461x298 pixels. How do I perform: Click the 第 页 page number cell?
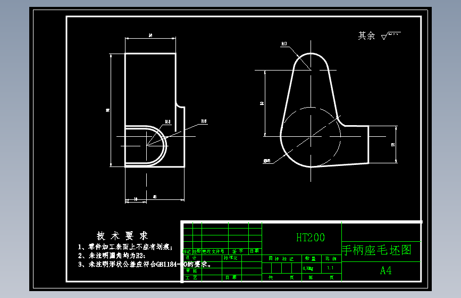(x=321, y=277)
